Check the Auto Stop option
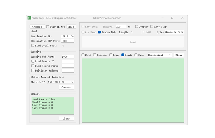The height and width of the screenshot is (138, 215). [152, 26]
